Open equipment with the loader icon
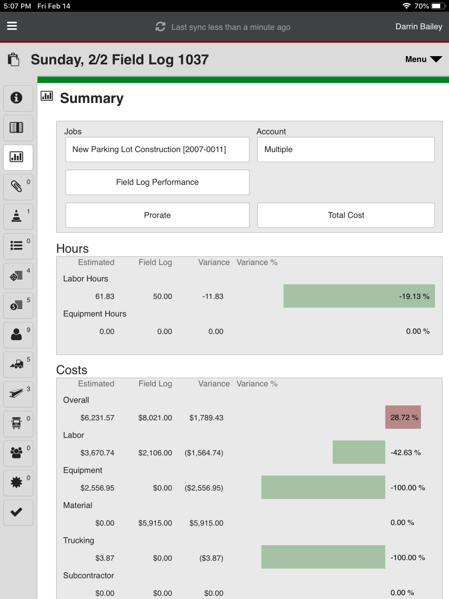 click(18, 364)
